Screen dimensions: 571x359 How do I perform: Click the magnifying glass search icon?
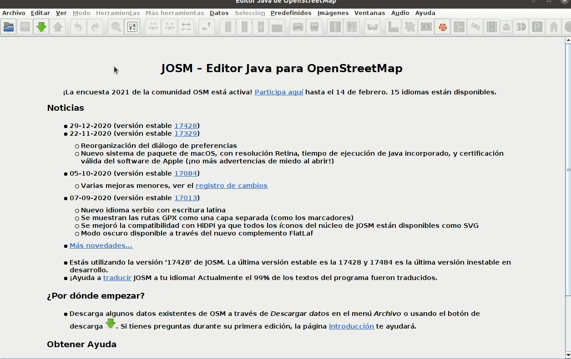[116, 27]
